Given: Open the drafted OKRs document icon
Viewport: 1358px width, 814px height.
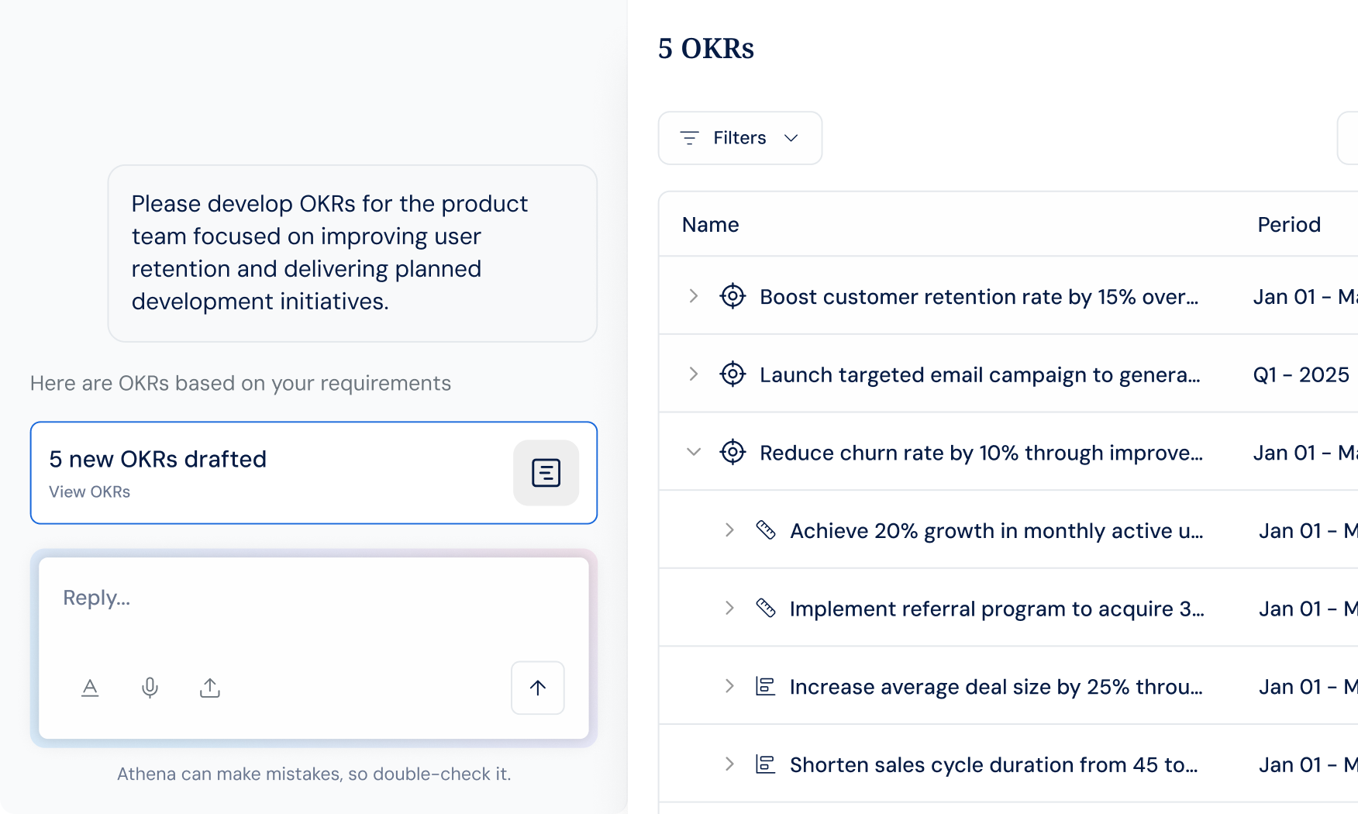Looking at the screenshot, I should click(x=546, y=473).
